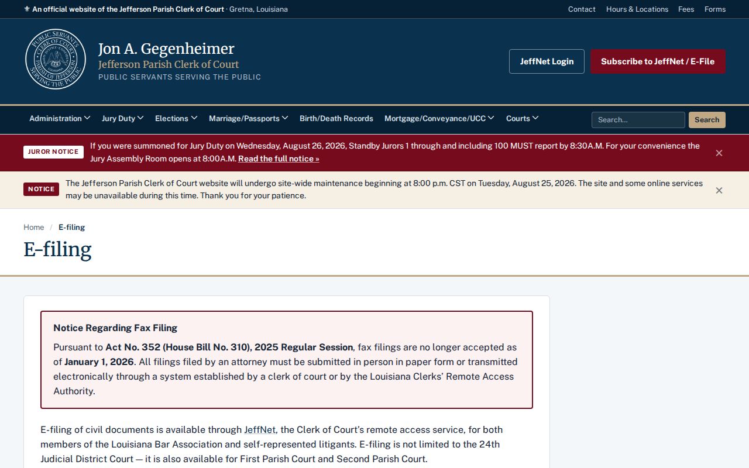Click Jon A. Gegenheimer site title
Image resolution: width=749 pixels, height=468 pixels.
point(166,49)
